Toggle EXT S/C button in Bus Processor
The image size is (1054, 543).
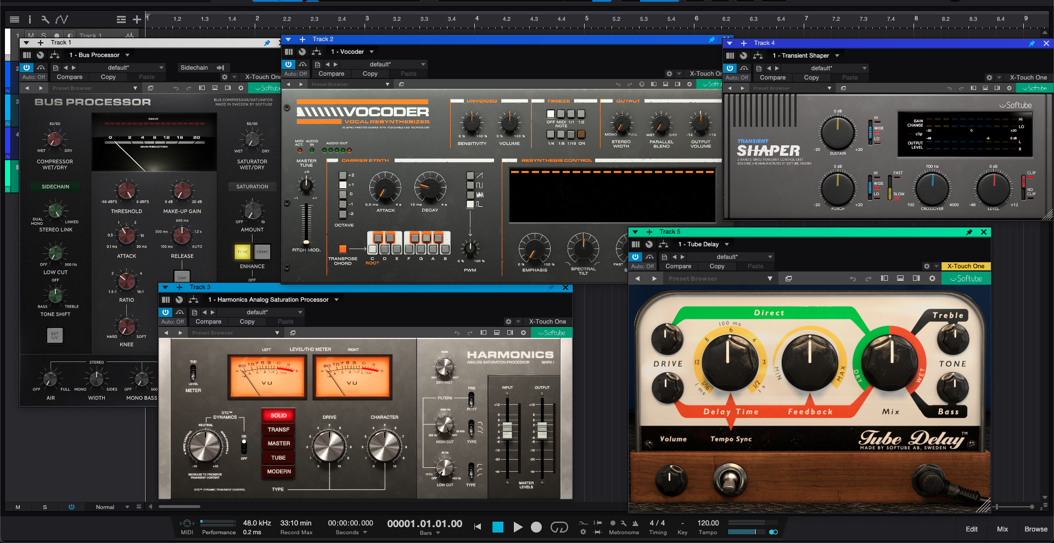point(55,335)
